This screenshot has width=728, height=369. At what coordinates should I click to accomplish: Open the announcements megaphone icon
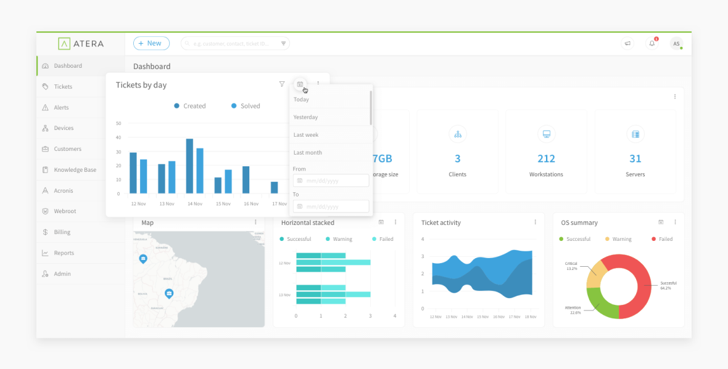tap(627, 44)
